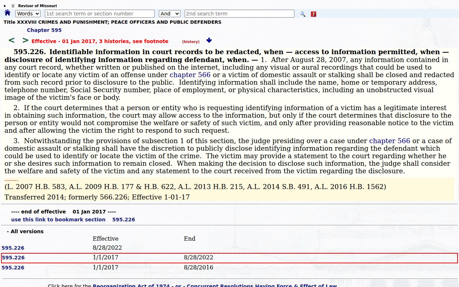Open the hamburger menu beside Revisor of Missouri

point(13,6)
